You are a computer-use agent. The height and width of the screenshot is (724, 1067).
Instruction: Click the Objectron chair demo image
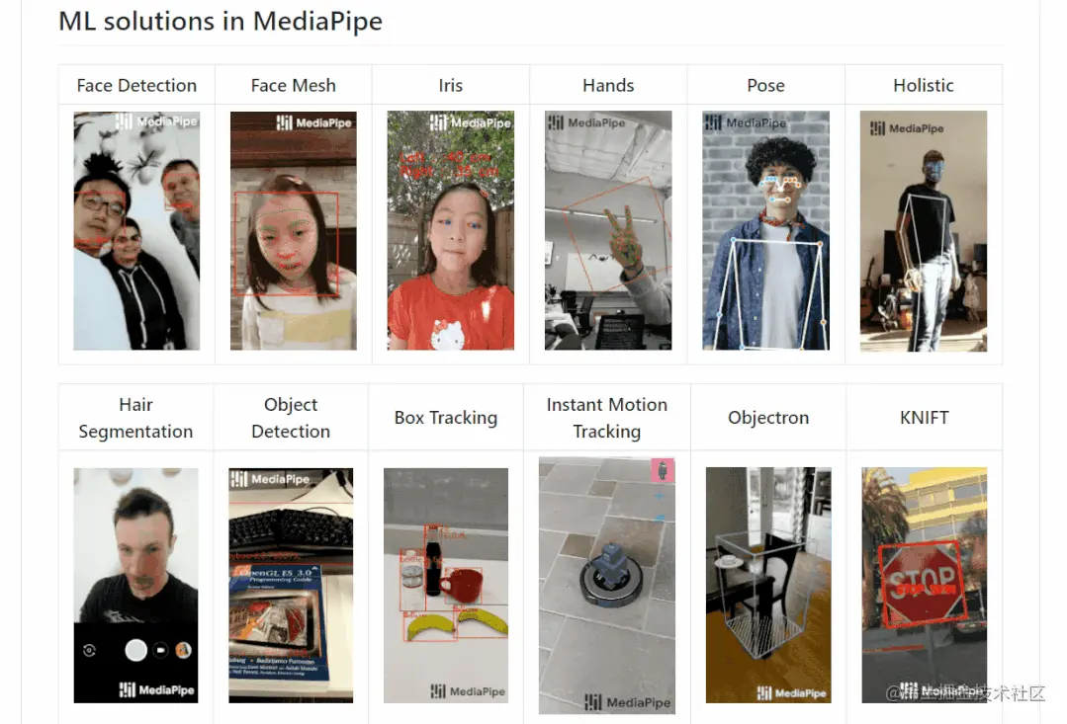click(x=768, y=586)
